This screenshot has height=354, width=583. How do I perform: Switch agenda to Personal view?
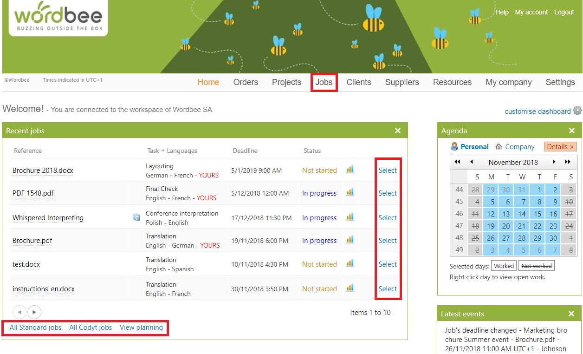(x=474, y=147)
